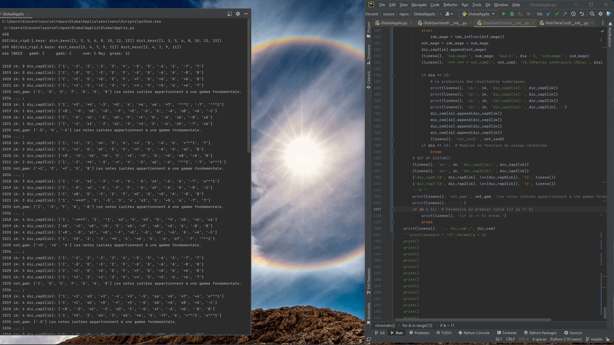
Task: Open the Refactor menu
Action: [x=450, y=5]
